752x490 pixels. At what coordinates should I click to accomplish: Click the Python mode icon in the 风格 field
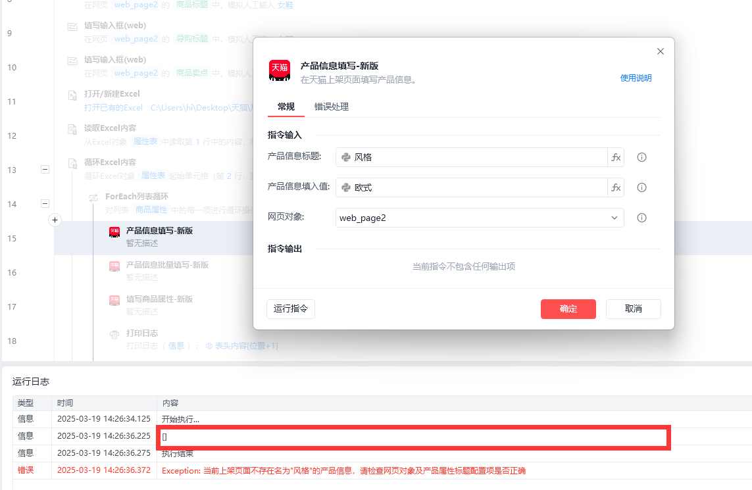pyautogui.click(x=346, y=157)
